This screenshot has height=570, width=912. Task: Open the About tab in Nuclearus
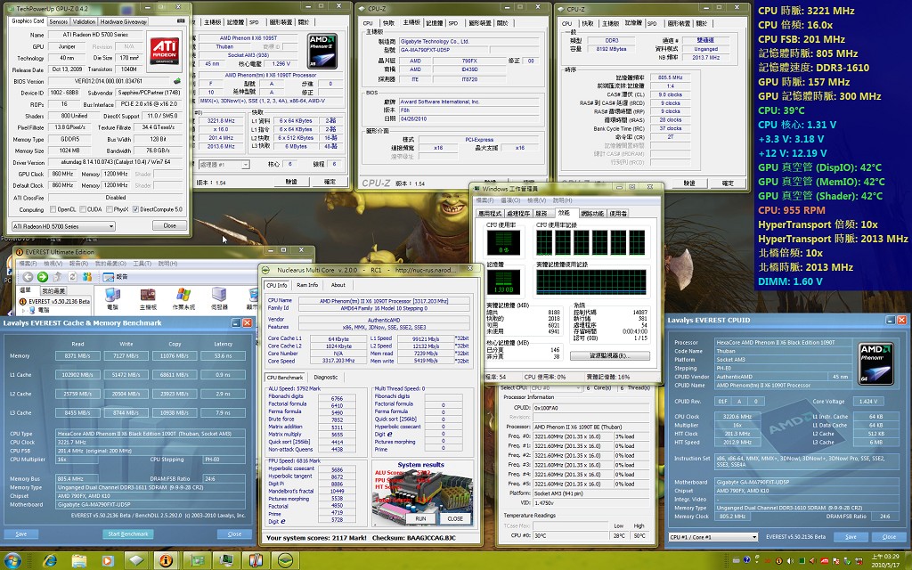click(x=338, y=285)
